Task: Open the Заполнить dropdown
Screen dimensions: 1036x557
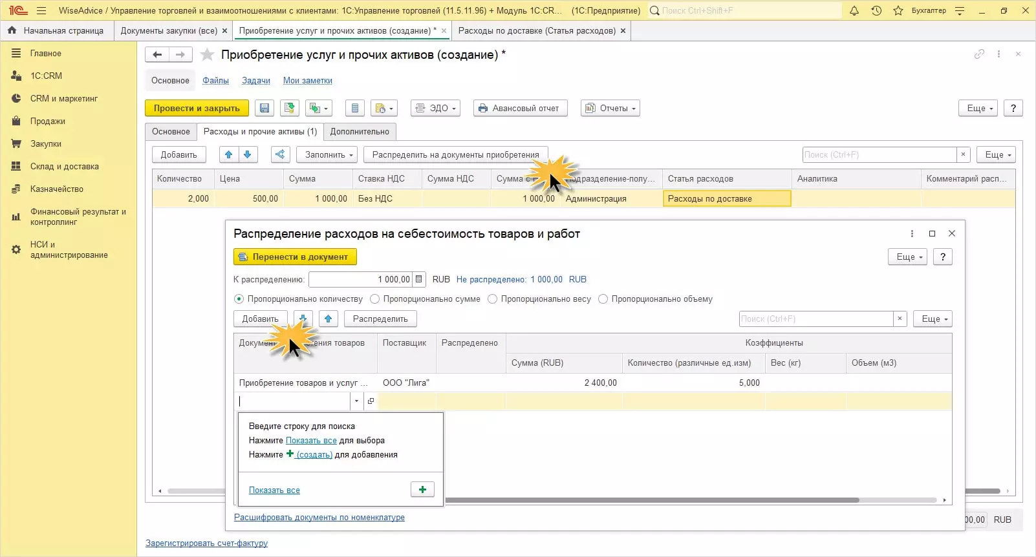Action: pyautogui.click(x=329, y=155)
